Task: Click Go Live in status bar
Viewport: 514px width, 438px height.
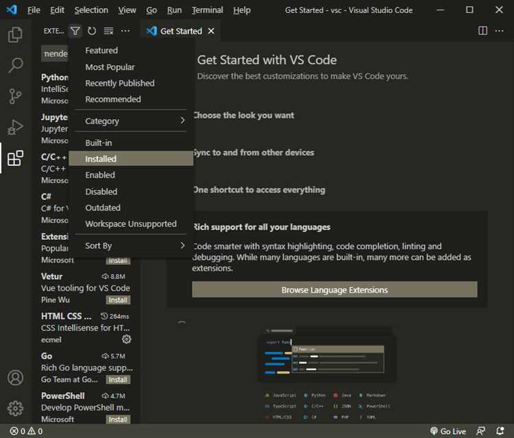Action: 448,431
